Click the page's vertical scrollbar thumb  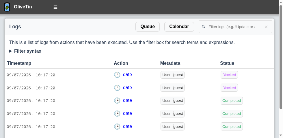[281, 57]
